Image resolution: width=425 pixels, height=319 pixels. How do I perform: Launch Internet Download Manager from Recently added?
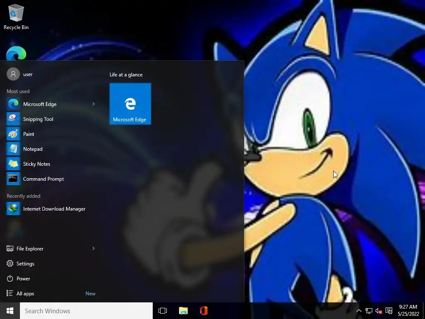(x=51, y=209)
